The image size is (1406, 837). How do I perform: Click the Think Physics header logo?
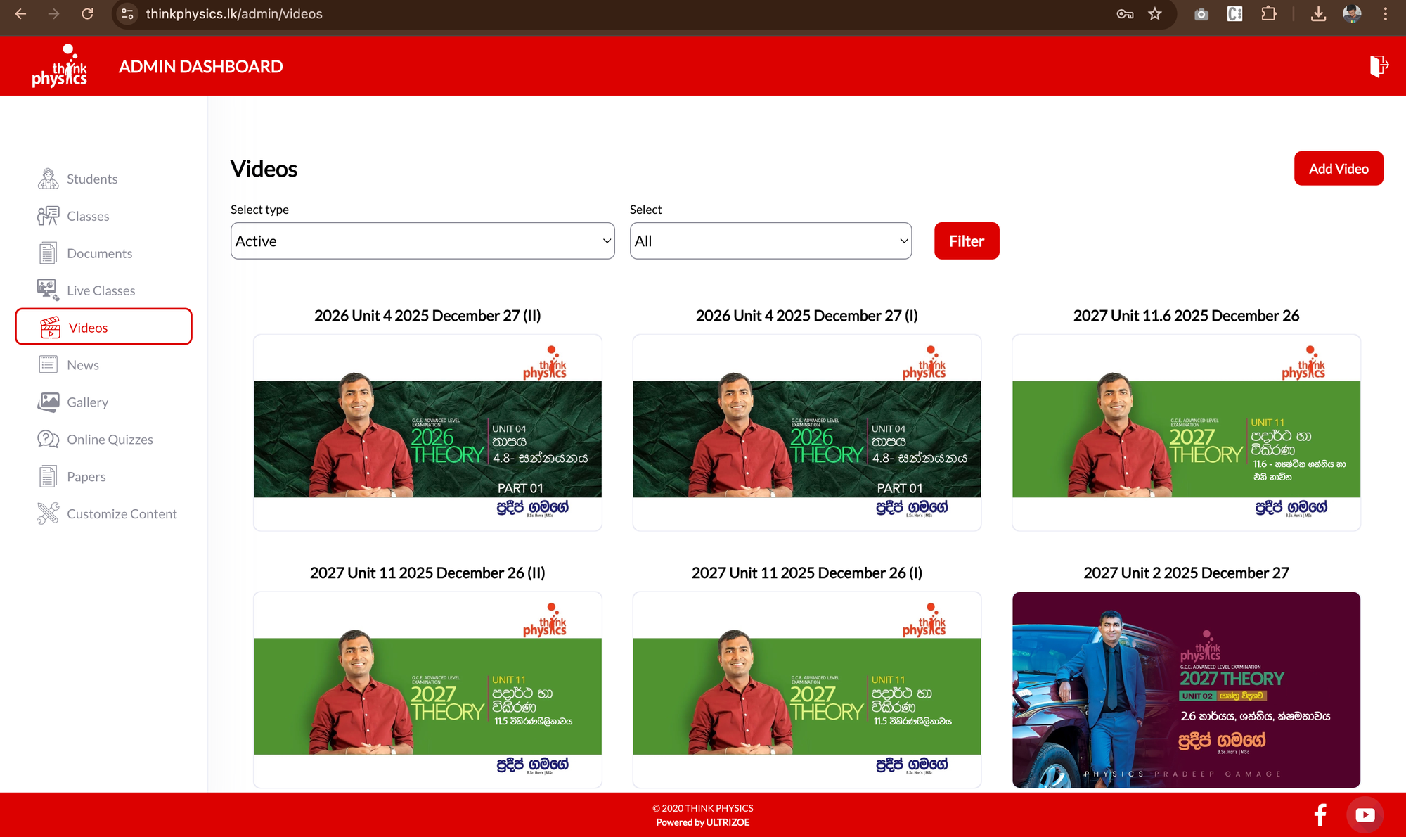[60, 66]
